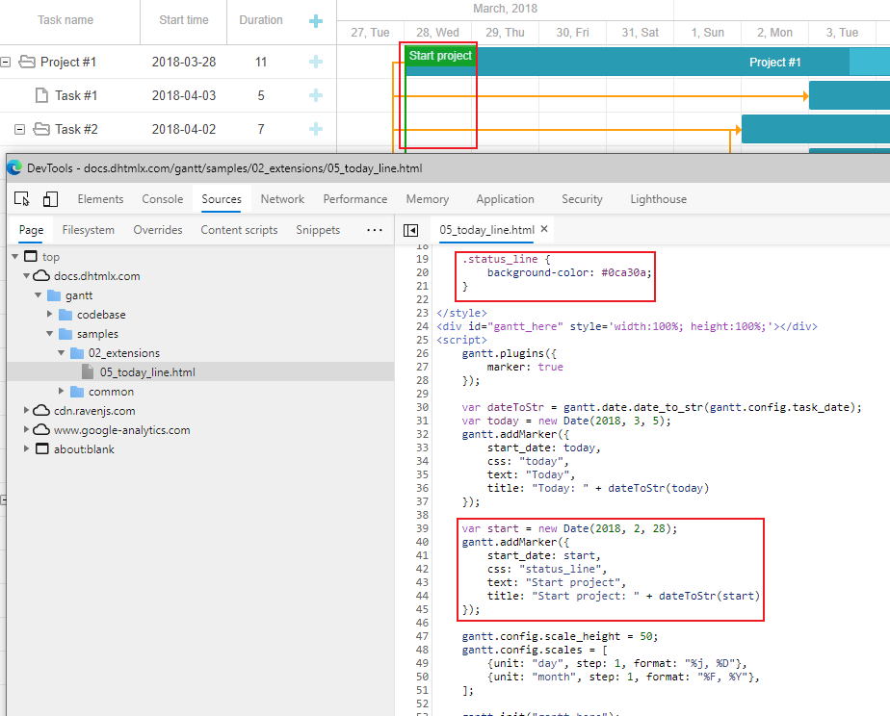The width and height of the screenshot is (890, 716).
Task: Click the Task #1 Gantt bar
Action: pos(850,95)
